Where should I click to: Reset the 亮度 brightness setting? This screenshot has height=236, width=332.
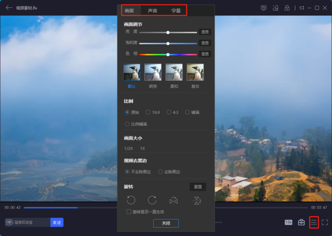click(x=205, y=32)
